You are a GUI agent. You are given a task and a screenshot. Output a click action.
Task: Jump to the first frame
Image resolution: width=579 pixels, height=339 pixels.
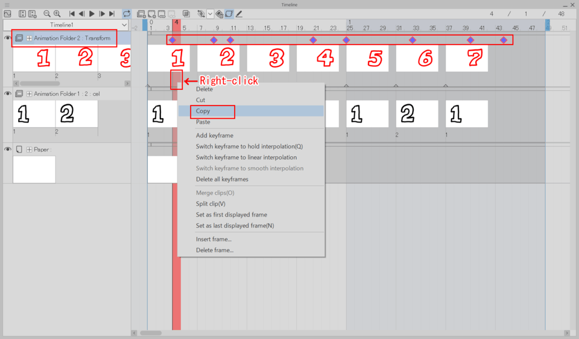tap(72, 14)
